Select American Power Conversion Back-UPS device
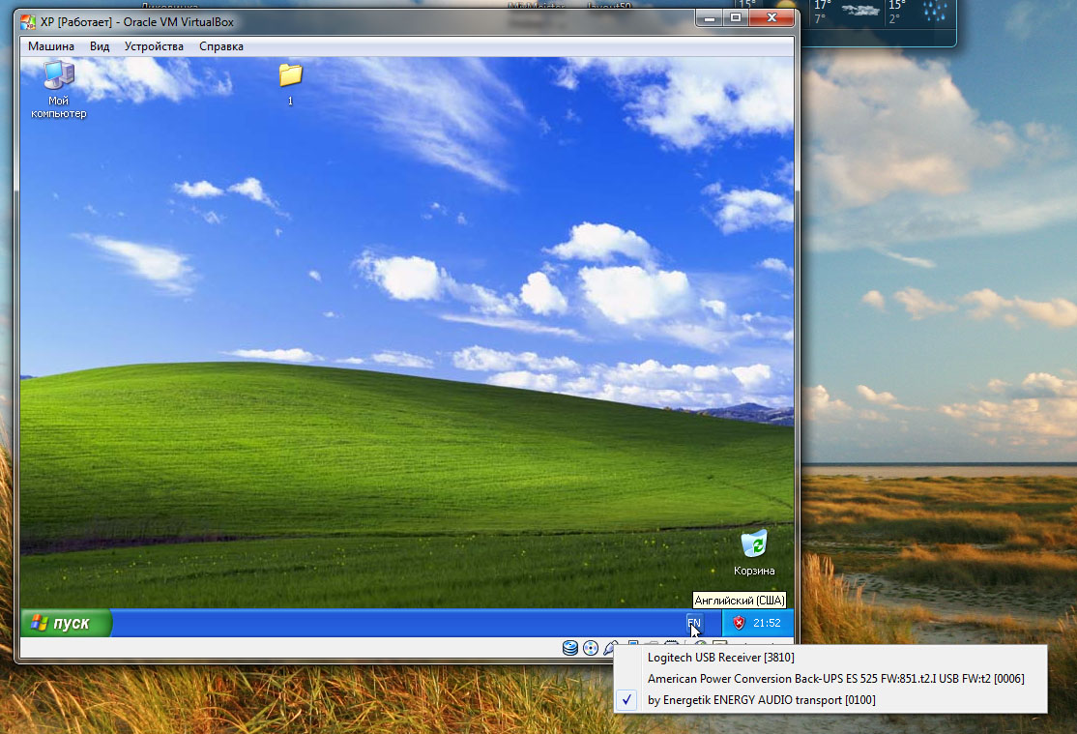This screenshot has width=1077, height=734. (830, 679)
